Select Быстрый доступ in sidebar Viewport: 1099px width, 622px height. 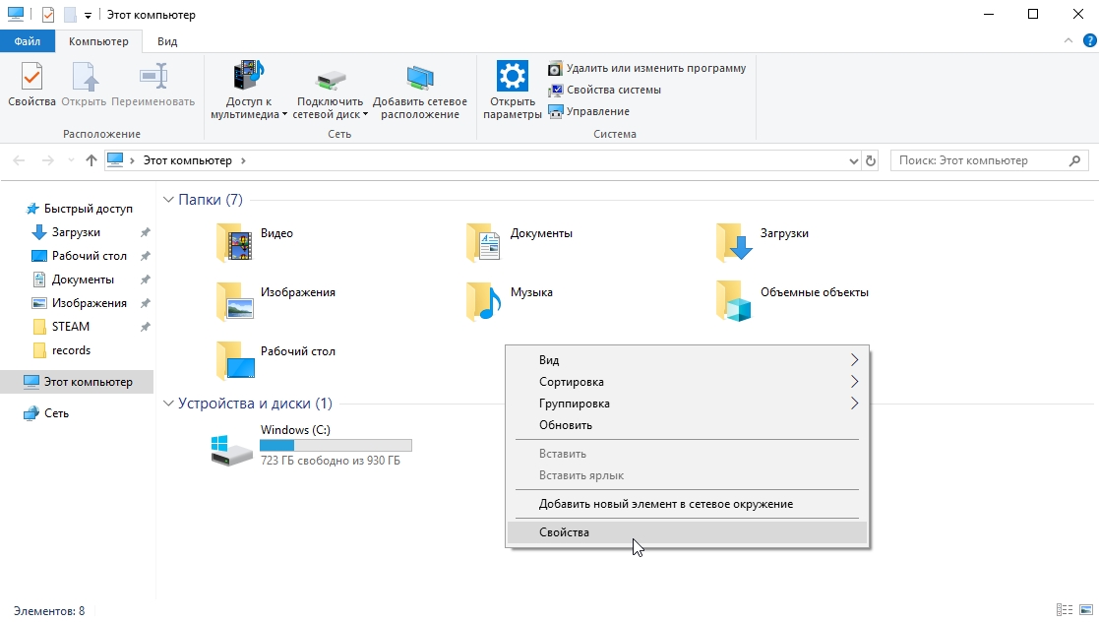(x=81, y=209)
